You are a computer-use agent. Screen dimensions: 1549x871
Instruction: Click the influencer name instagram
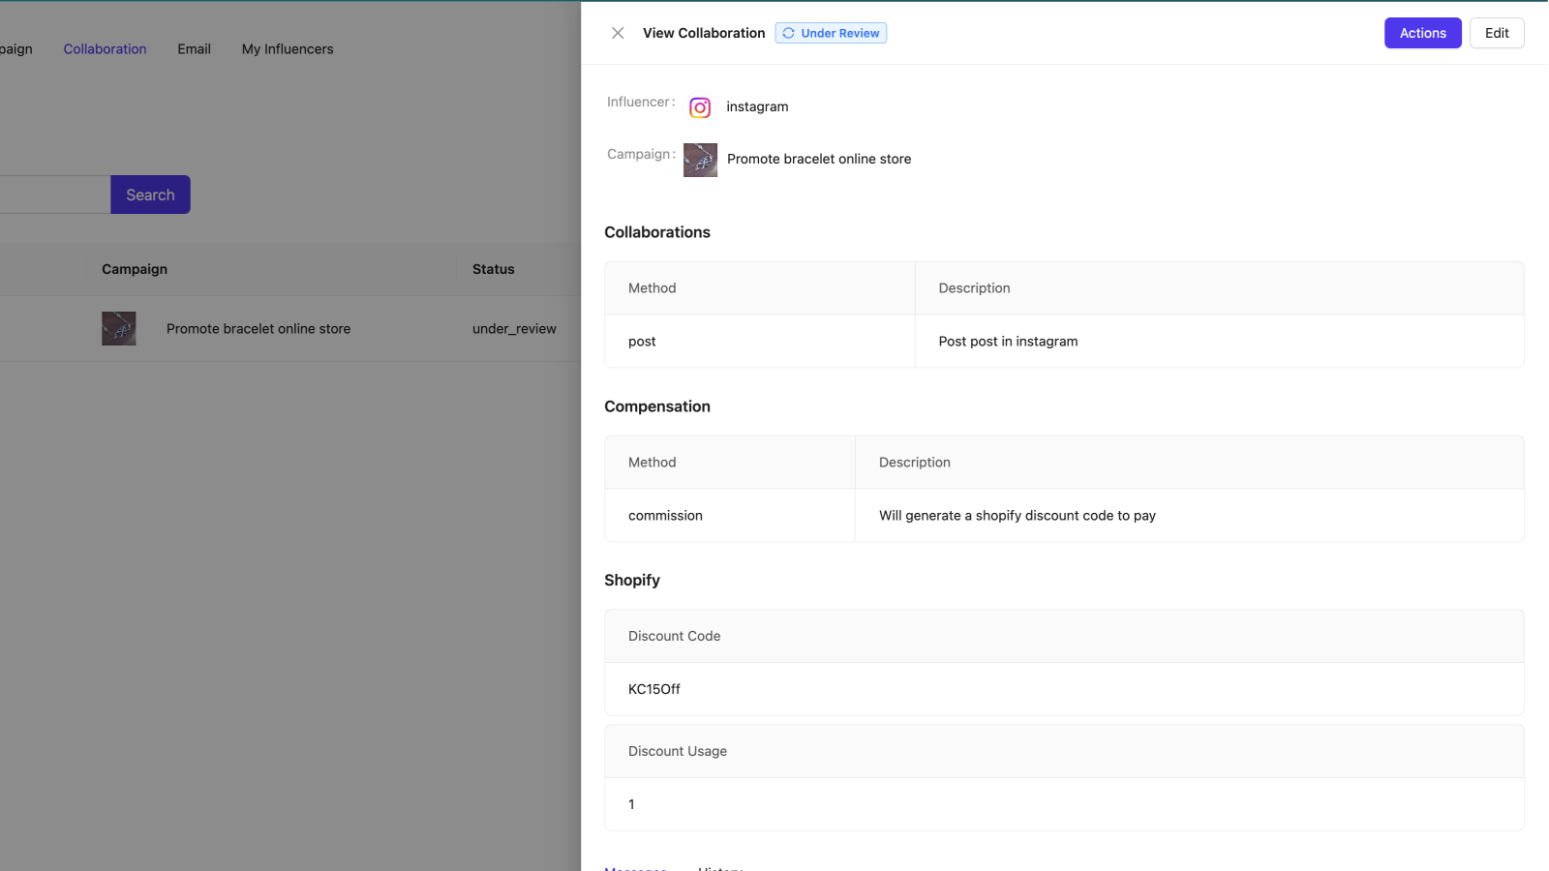click(x=757, y=106)
